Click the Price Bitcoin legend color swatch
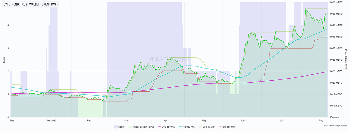350x132 pixels. pos(130,127)
